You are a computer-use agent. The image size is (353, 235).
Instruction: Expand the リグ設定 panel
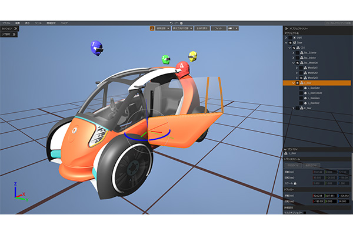point(9,35)
